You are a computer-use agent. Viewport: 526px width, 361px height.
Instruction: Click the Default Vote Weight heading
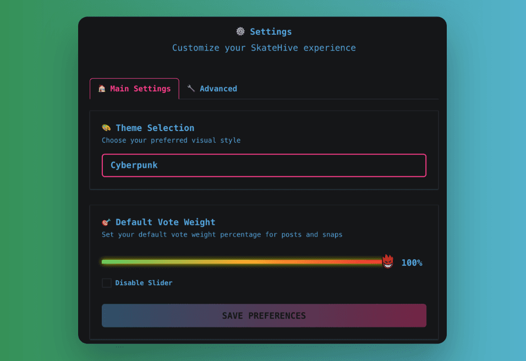[166, 222]
